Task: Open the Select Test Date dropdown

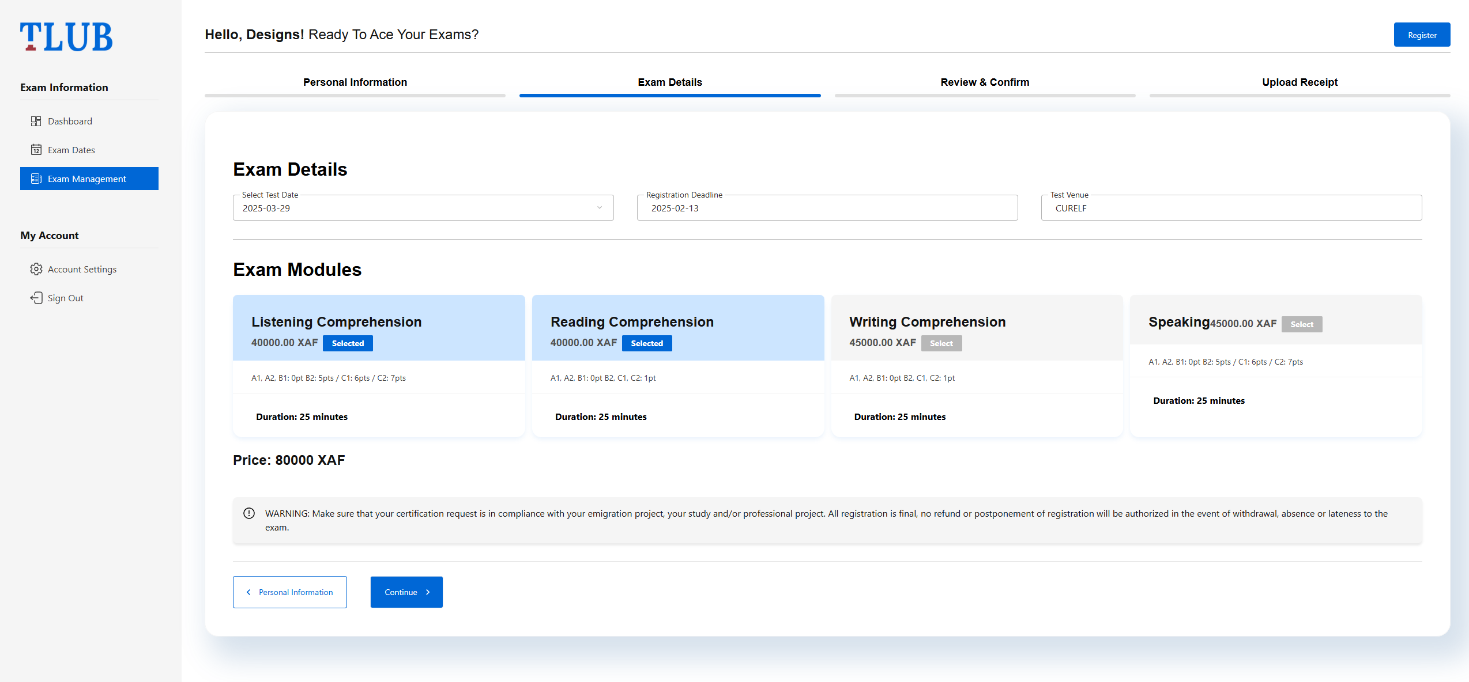Action: (x=423, y=208)
